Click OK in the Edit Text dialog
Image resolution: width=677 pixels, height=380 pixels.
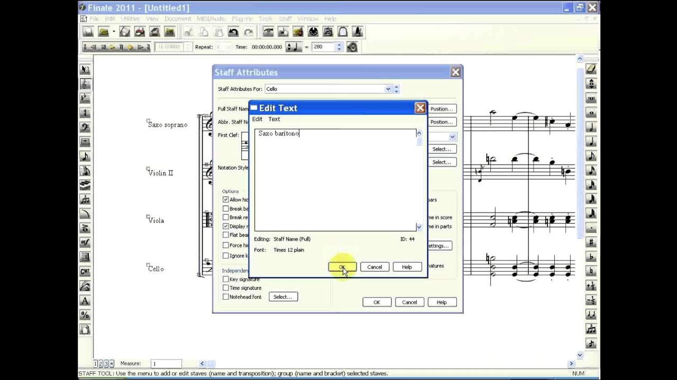click(342, 267)
